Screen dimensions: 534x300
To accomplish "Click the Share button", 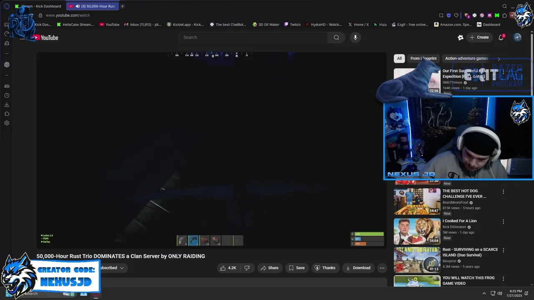I will 270,268.
